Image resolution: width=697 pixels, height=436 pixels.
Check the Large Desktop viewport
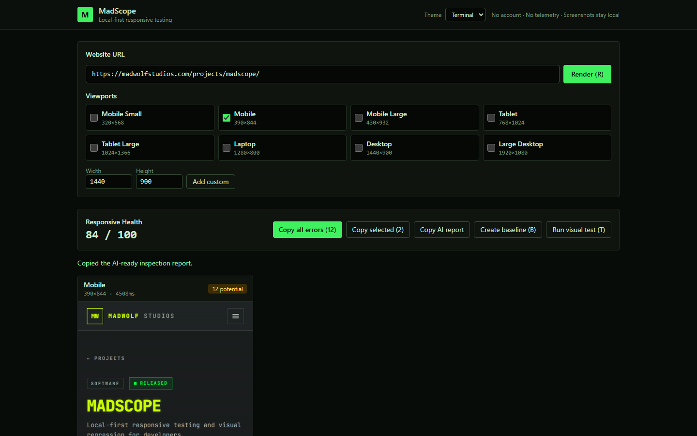pyautogui.click(x=491, y=148)
